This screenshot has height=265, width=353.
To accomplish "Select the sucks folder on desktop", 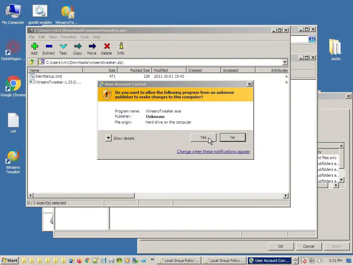I will (335, 50).
